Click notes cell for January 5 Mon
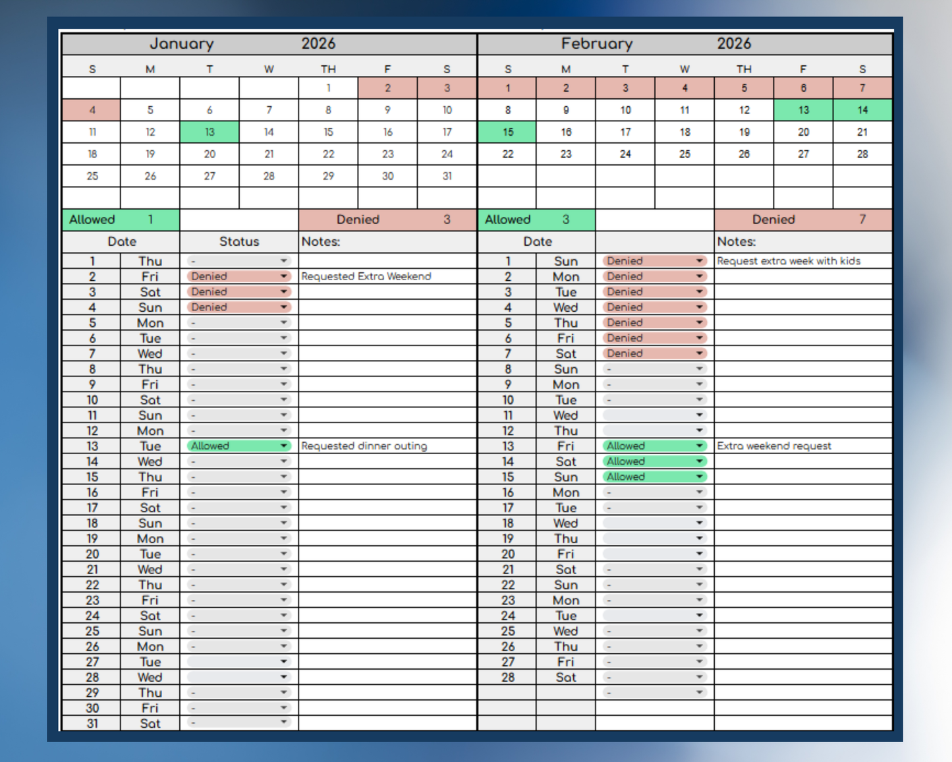 tap(387, 322)
